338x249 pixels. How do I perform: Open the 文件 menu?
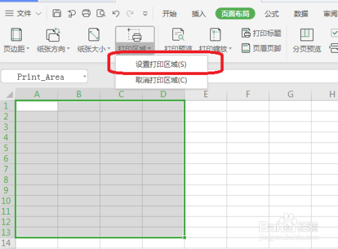click(23, 13)
